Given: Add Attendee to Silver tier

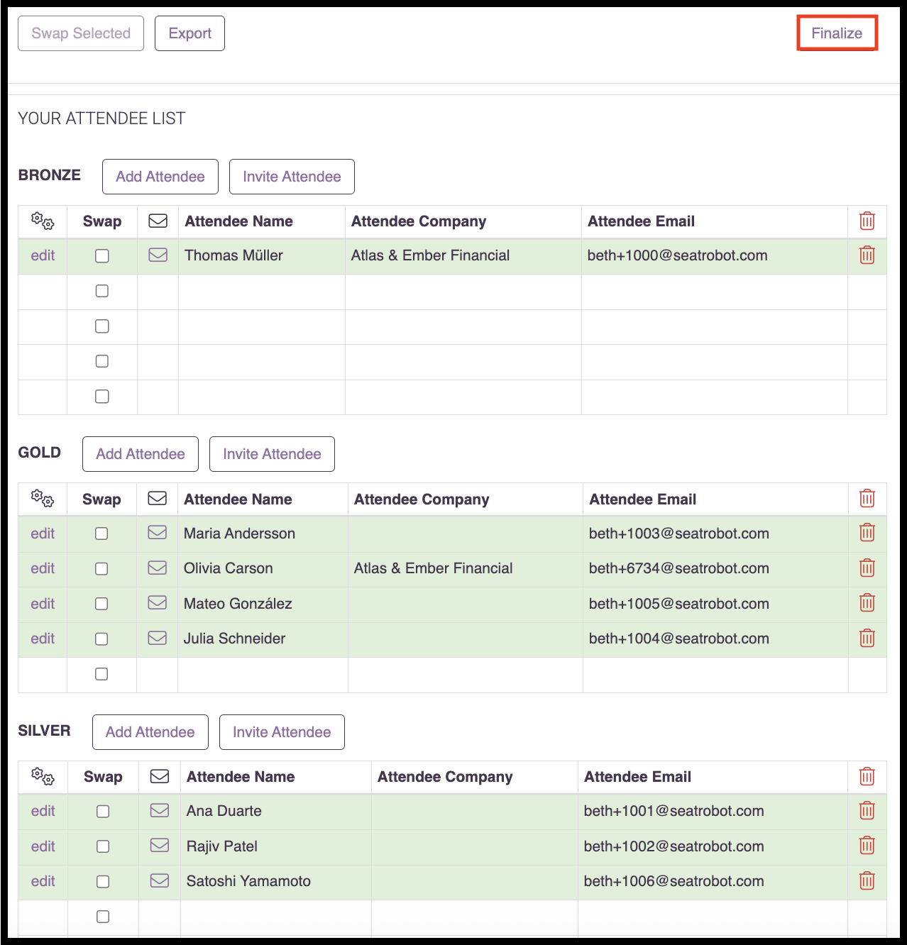Looking at the screenshot, I should point(150,732).
